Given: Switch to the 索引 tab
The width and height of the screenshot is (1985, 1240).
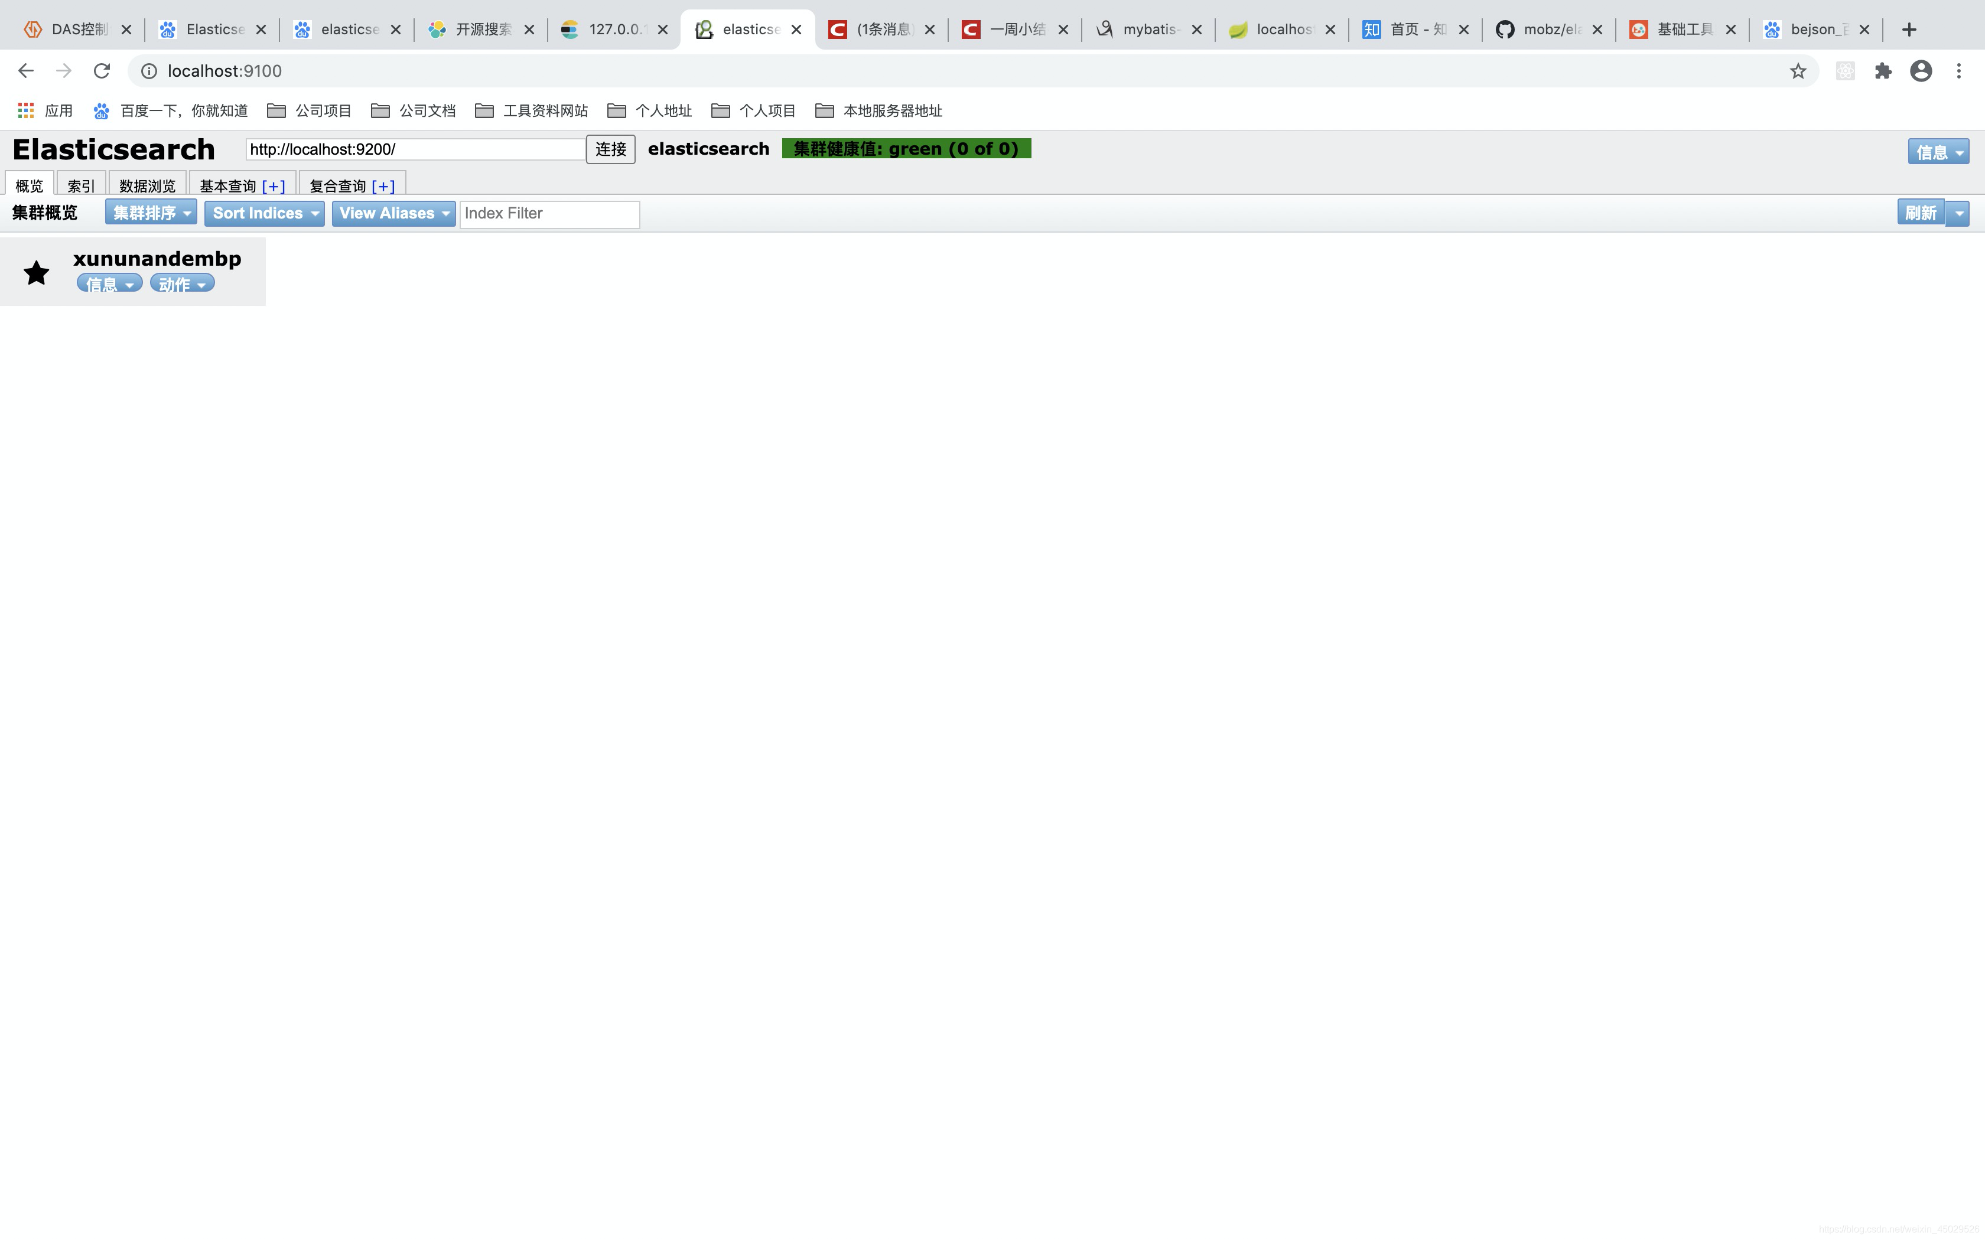Looking at the screenshot, I should tap(81, 186).
